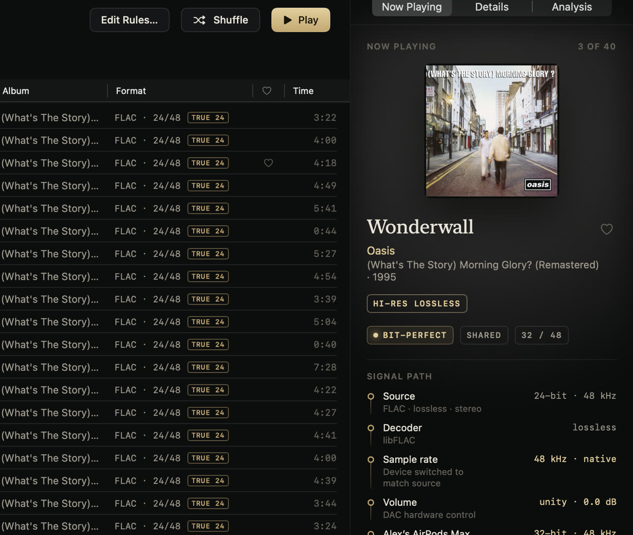Image resolution: width=633 pixels, height=535 pixels.
Task: Click the album name Morning Glory? (Remastered)
Action: coord(529,265)
